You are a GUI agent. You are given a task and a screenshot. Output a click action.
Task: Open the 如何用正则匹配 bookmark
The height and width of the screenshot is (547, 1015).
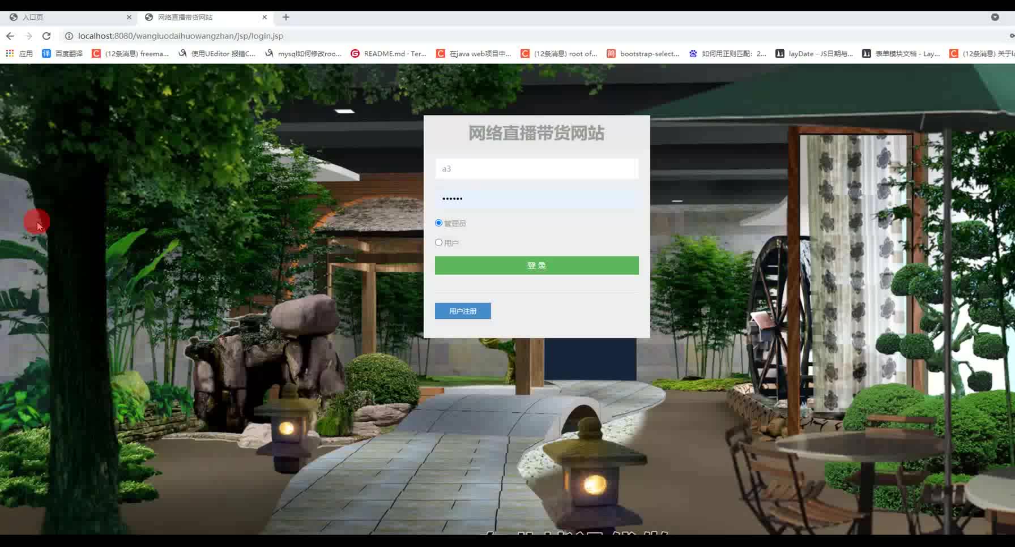click(728, 53)
